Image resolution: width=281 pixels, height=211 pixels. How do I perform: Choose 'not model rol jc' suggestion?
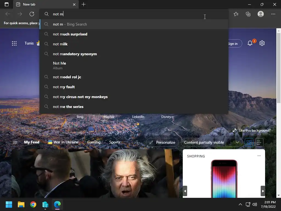click(x=134, y=77)
